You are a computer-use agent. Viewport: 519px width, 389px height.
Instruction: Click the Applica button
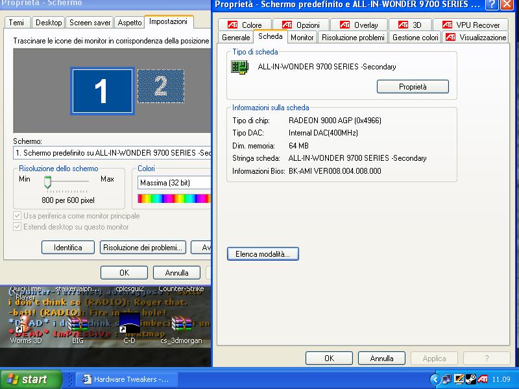point(434,359)
